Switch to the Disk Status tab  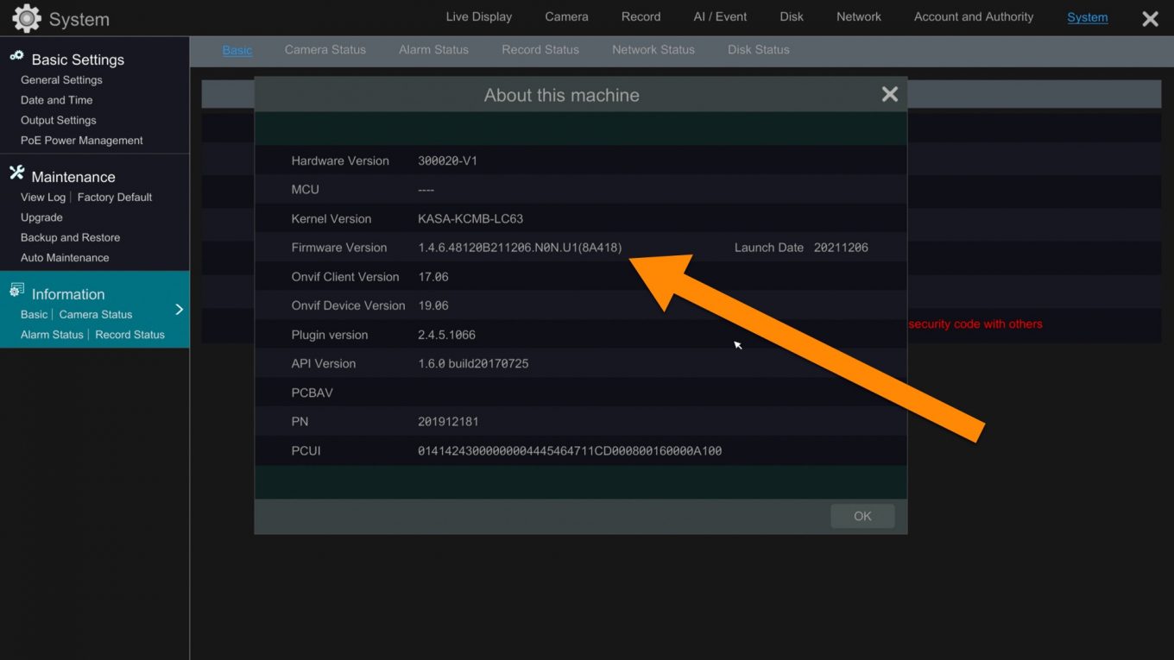click(x=758, y=49)
